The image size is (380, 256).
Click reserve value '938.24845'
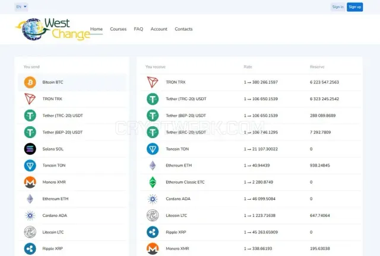[320, 165]
